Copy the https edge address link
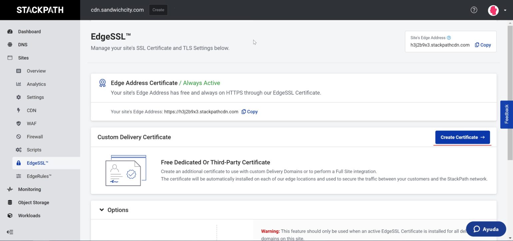 coord(250,112)
